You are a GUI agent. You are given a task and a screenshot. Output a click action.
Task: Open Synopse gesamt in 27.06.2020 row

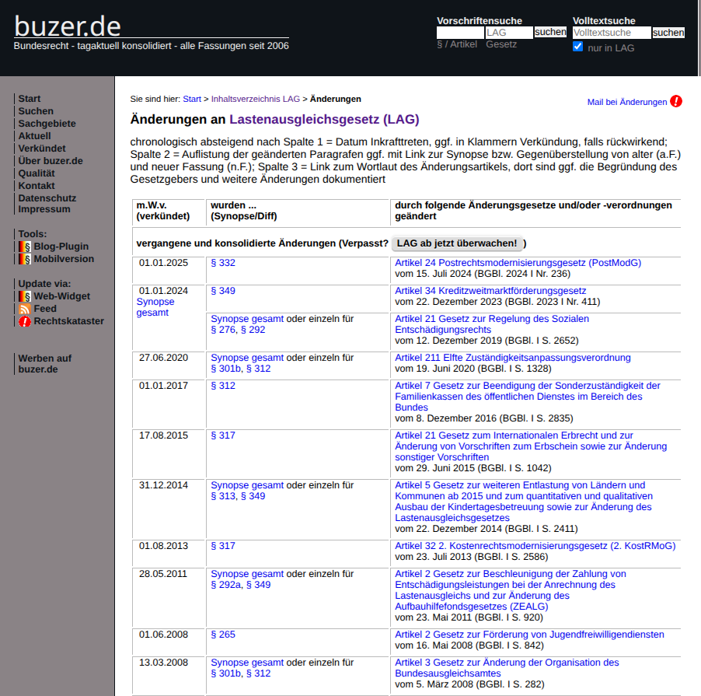pos(247,358)
